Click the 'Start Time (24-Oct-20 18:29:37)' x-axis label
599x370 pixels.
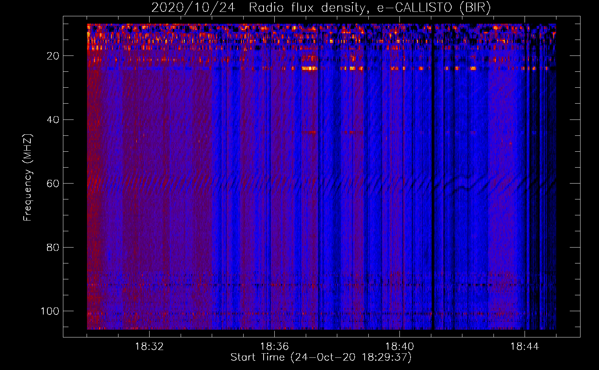pyautogui.click(x=321, y=357)
